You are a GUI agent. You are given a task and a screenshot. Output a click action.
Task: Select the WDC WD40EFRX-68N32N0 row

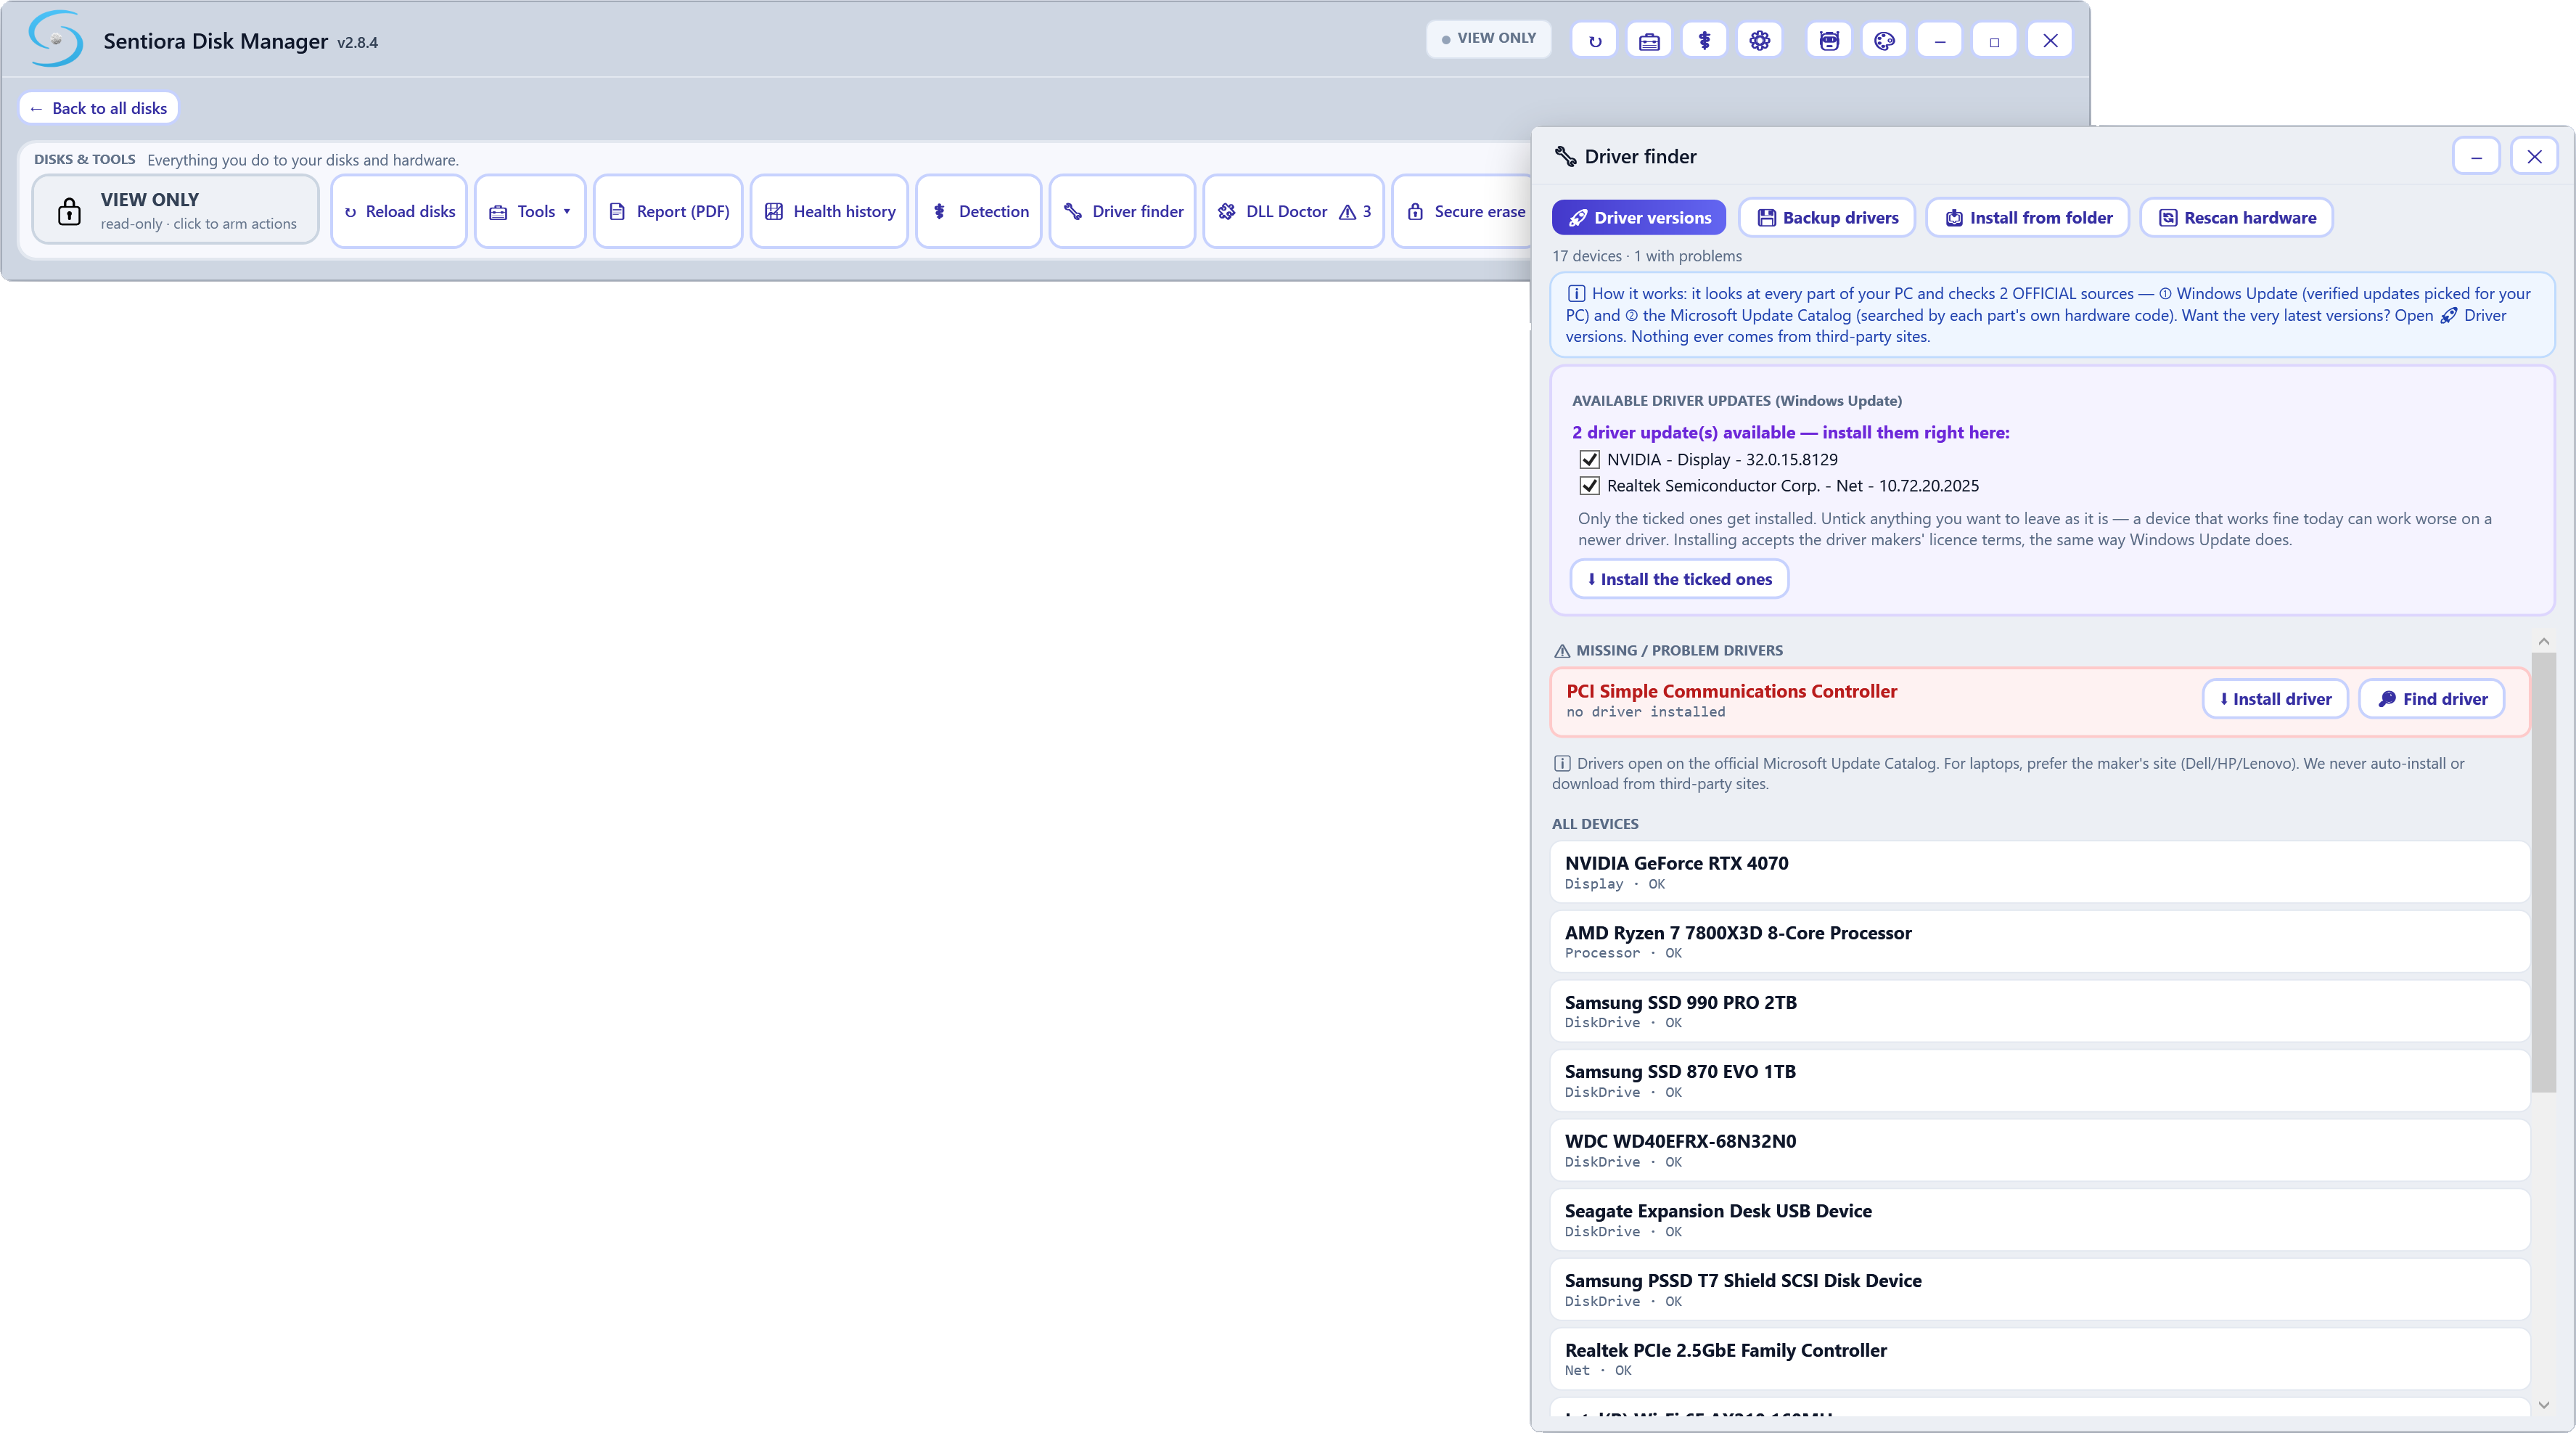tap(2040, 1150)
